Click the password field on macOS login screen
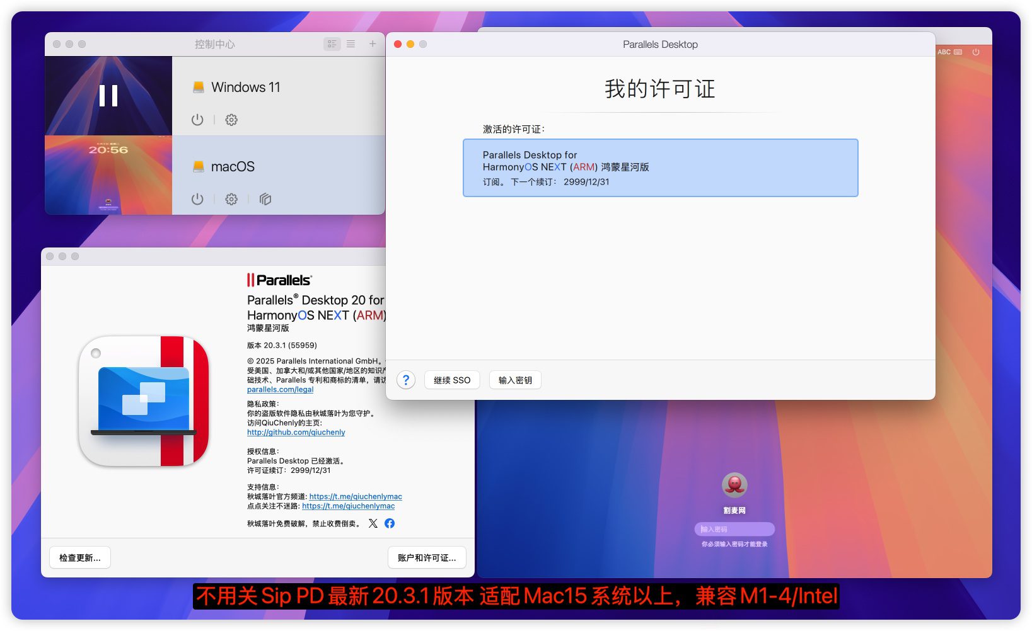The image size is (1032, 631). [734, 529]
